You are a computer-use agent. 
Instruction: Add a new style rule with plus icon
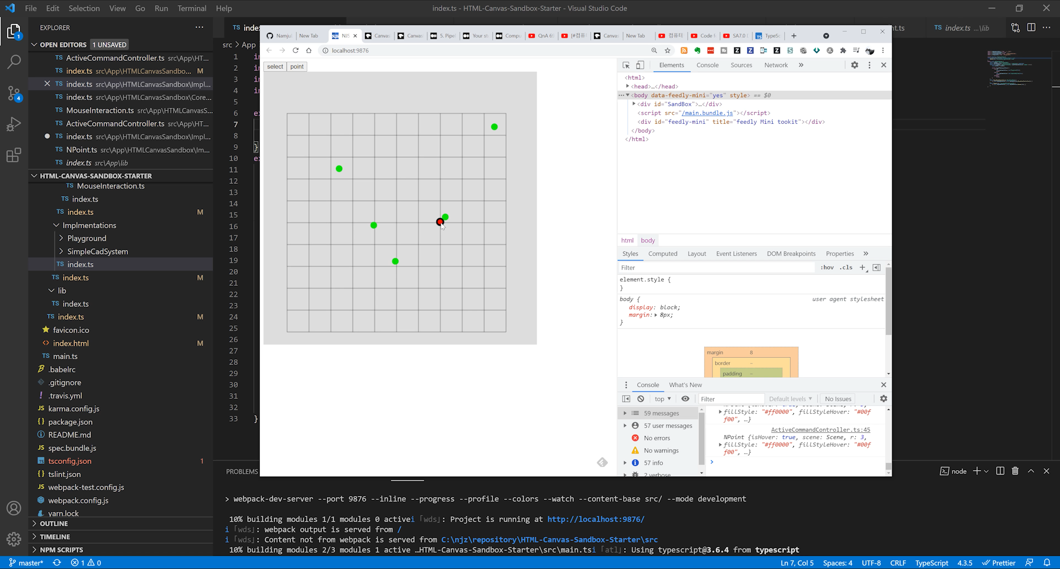click(863, 267)
